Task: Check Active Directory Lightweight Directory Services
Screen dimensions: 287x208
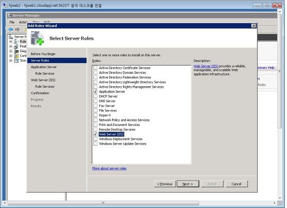Action: tap(95, 82)
